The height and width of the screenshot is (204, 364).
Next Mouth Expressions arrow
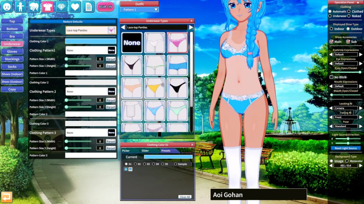361,86
